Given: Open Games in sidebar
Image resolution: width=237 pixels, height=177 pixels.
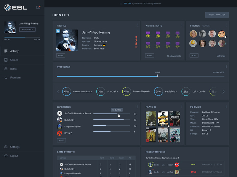Looking at the screenshot, I should (x=22, y=60).
